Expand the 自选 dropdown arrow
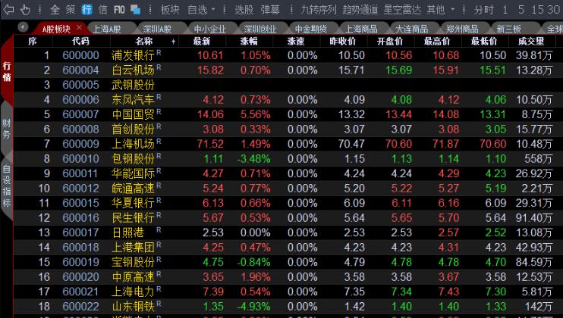Image resolution: width=563 pixels, height=318 pixels. (213, 9)
